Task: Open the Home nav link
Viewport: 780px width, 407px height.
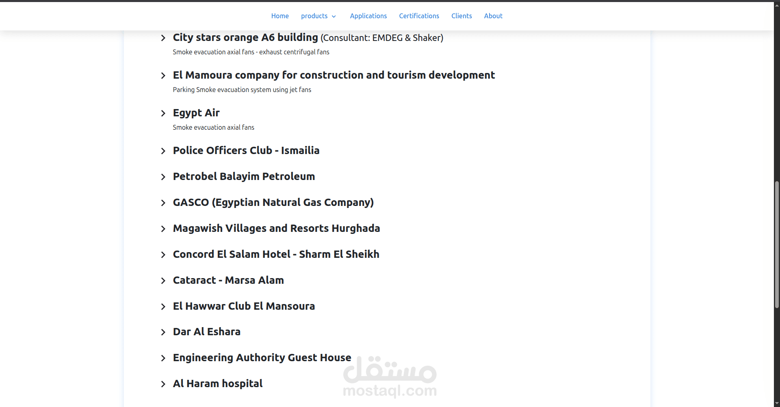Action: tap(280, 16)
